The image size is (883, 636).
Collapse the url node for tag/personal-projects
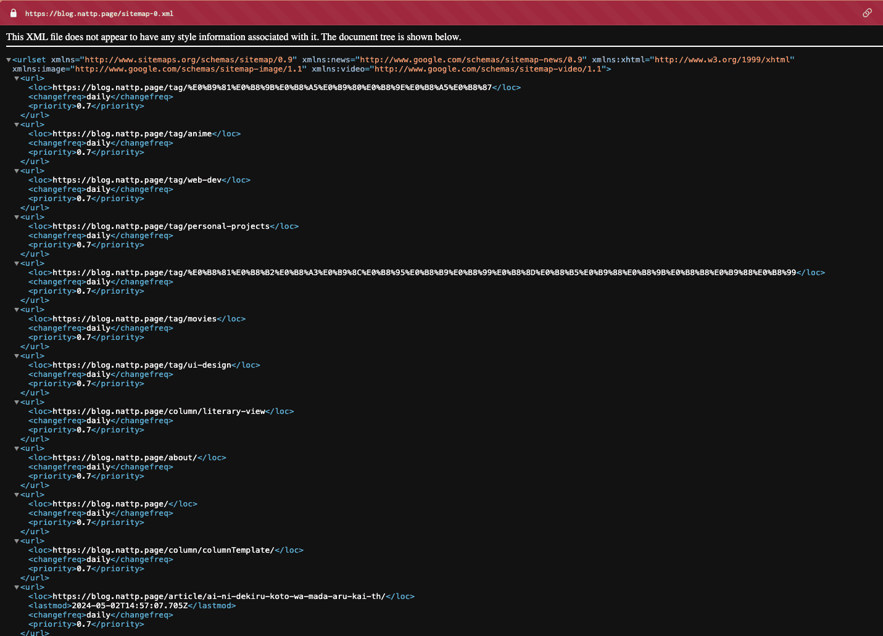click(x=17, y=217)
